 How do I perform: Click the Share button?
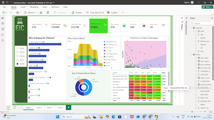[207, 7]
